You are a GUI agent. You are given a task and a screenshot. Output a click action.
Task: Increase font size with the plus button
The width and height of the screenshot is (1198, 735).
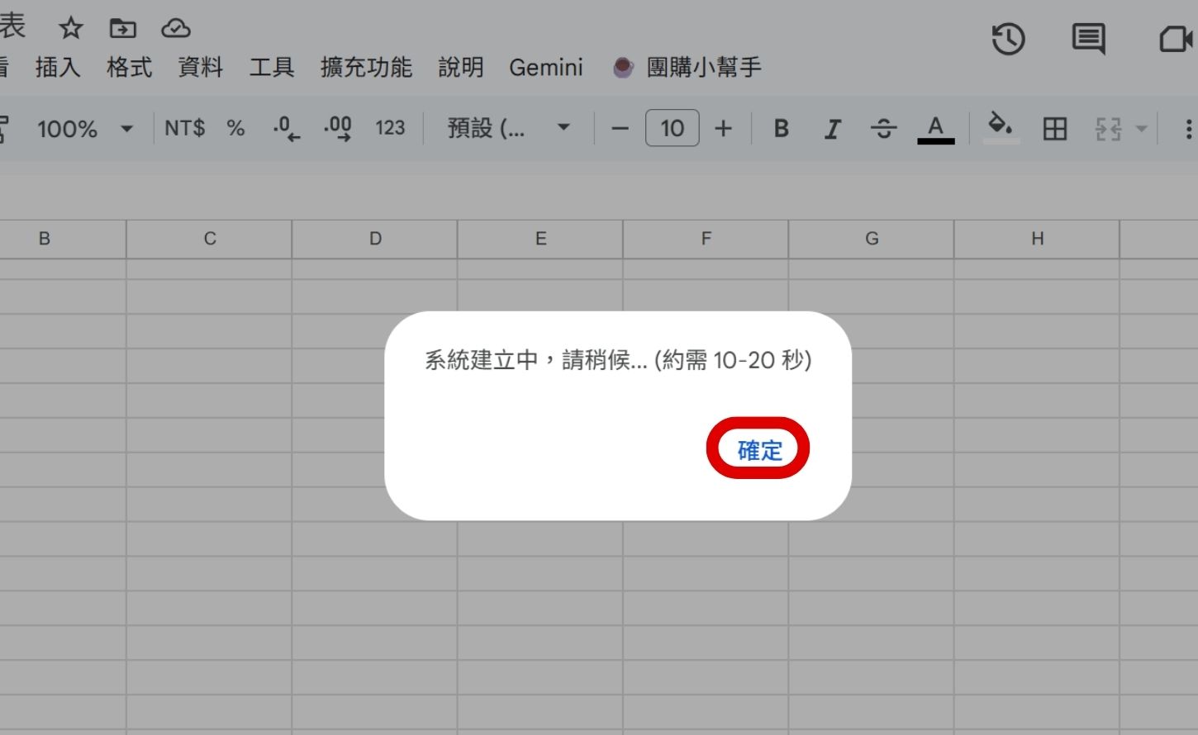[x=723, y=128]
